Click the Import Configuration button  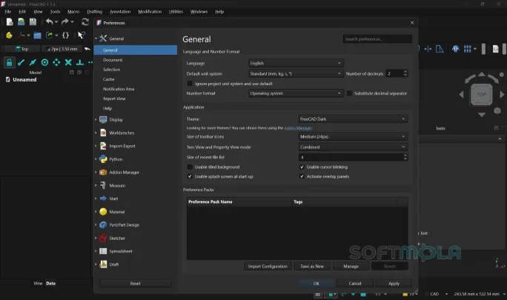(268, 267)
